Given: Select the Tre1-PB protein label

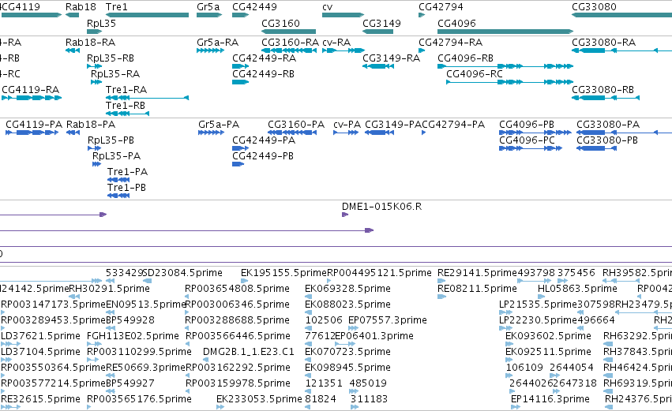Looking at the screenshot, I should pyautogui.click(x=126, y=188).
